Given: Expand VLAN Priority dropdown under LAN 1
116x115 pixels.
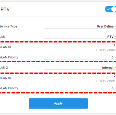Looking at the screenshot, I should [80, 57].
